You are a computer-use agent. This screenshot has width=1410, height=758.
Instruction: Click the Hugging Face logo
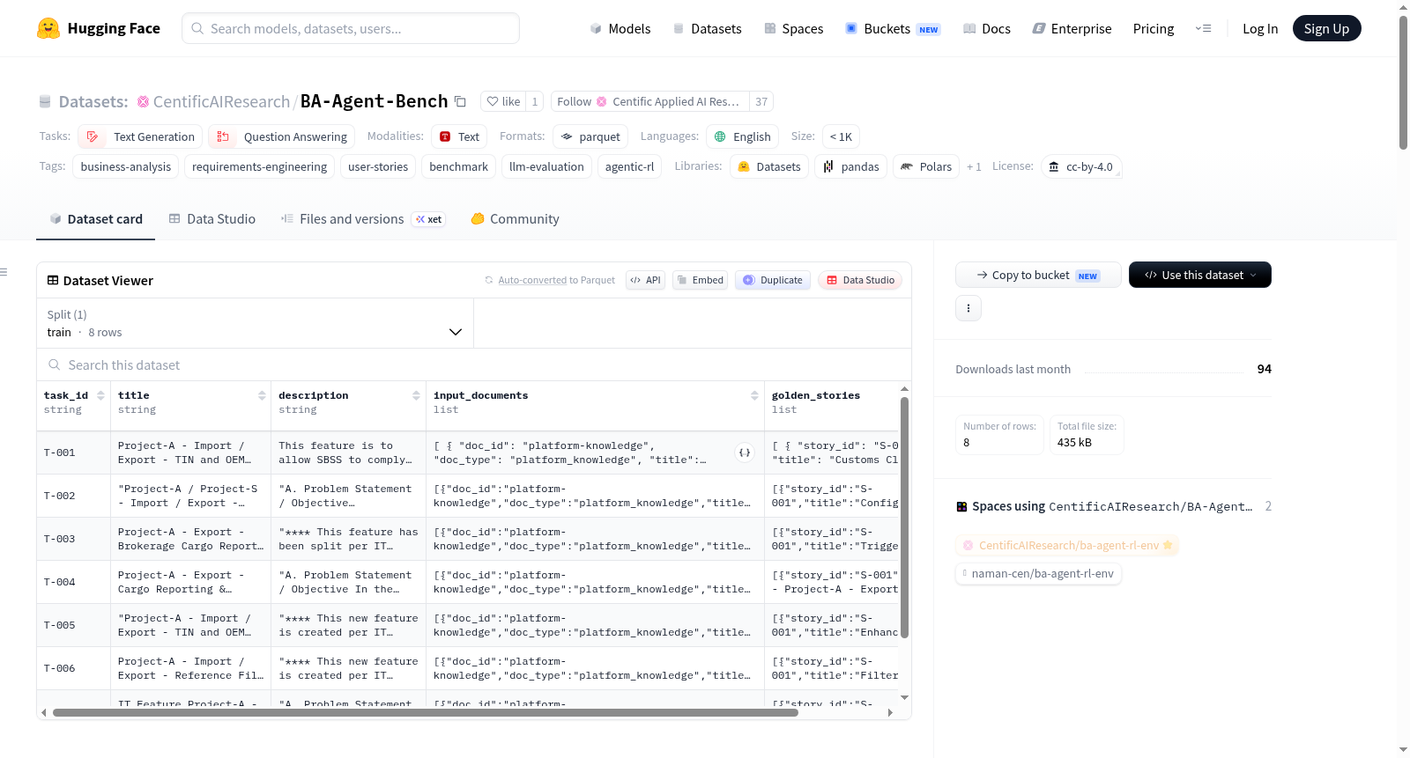coord(98,28)
